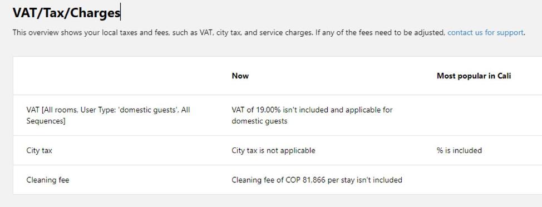Select the 'City tax' row label

click(39, 150)
